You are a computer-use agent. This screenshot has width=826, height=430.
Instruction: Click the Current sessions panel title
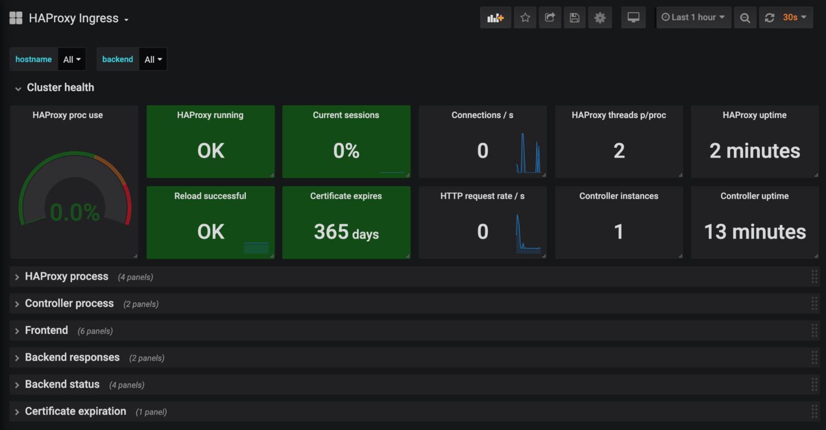346,115
